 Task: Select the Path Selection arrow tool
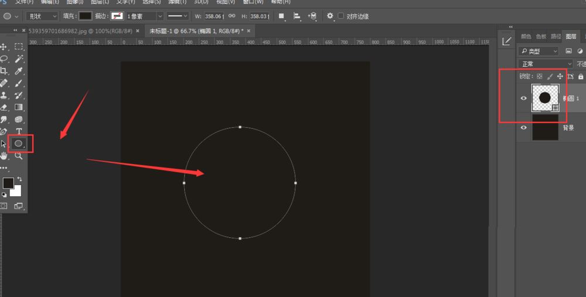(4, 144)
